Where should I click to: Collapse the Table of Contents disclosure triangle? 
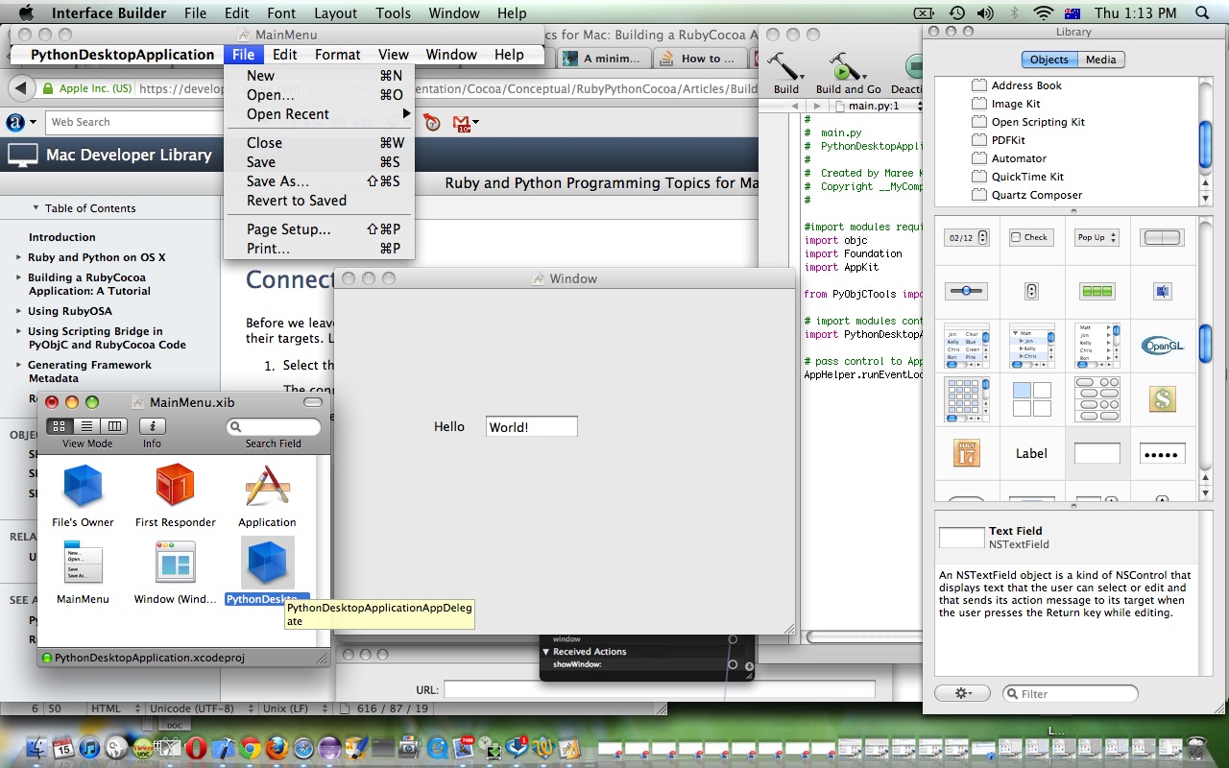click(36, 207)
